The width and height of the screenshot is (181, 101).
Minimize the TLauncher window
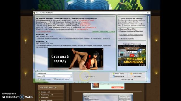138,13
